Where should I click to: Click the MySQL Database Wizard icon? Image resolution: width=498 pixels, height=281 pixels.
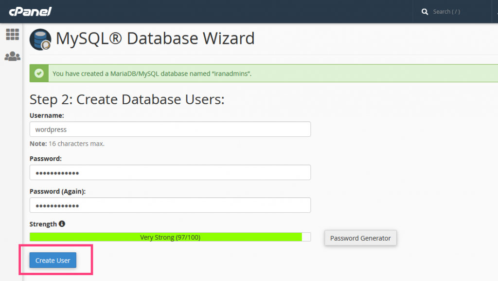(x=40, y=39)
